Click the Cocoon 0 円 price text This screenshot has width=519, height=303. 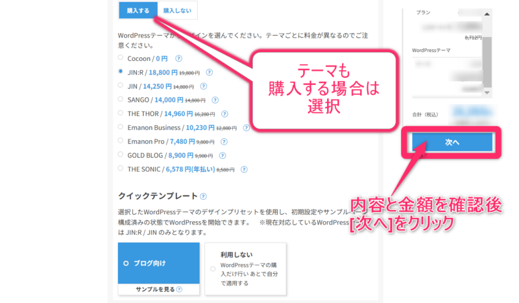click(162, 58)
